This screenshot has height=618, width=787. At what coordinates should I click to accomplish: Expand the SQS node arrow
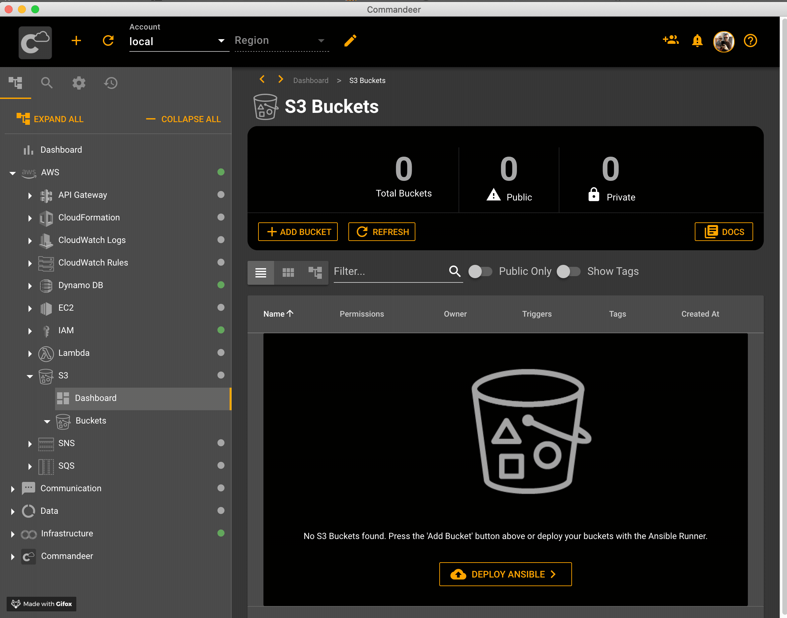point(30,466)
